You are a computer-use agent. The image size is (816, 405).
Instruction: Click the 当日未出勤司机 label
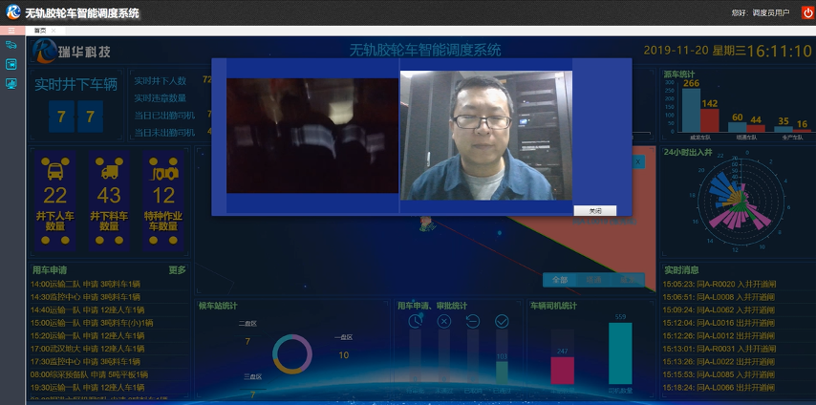pyautogui.click(x=164, y=132)
